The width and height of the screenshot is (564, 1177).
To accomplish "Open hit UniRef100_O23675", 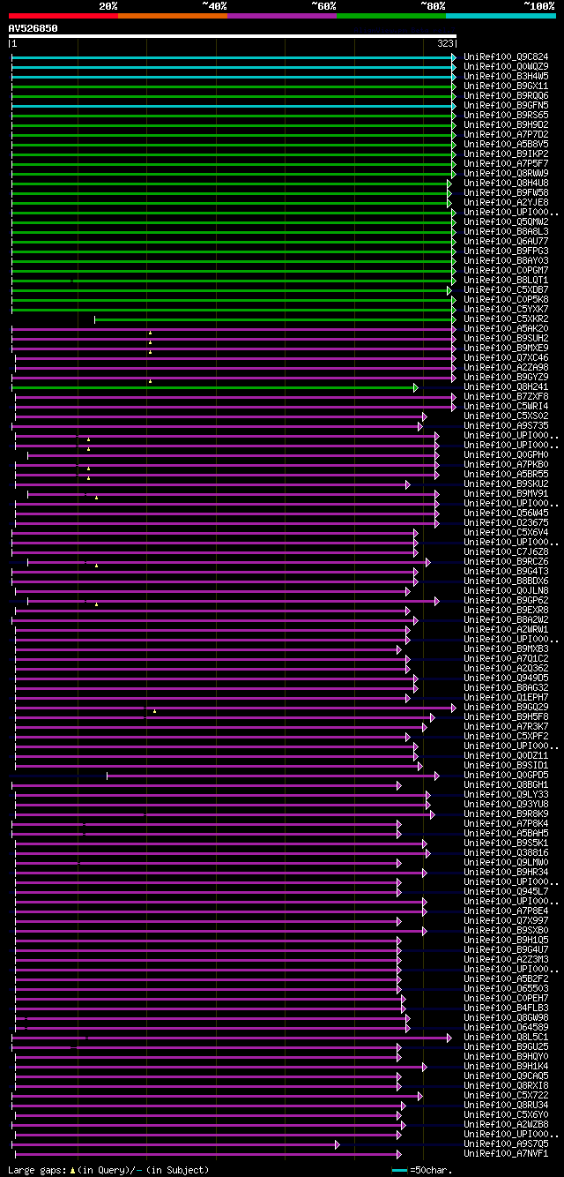I will pyautogui.click(x=506, y=522).
